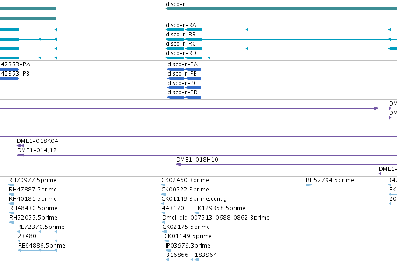
Task: Click the CK01149.5prime EST label
Action: tap(188, 236)
